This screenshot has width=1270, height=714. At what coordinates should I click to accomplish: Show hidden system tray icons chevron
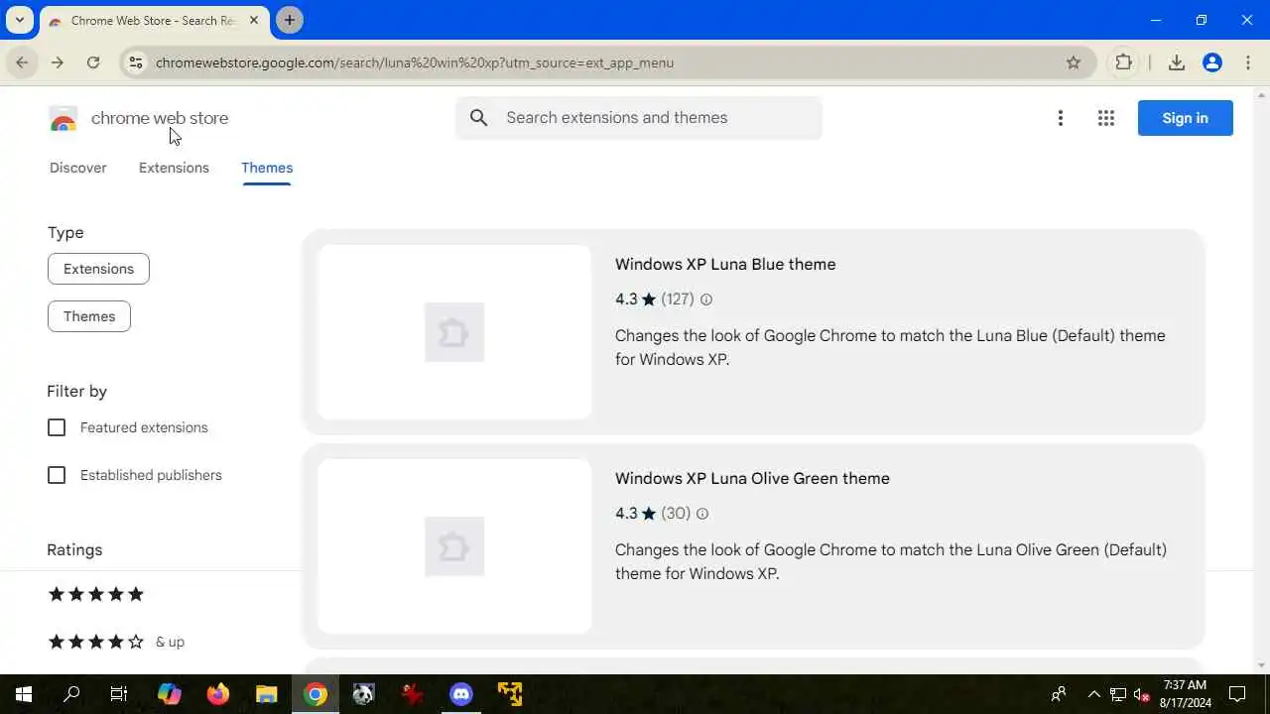(x=1094, y=694)
